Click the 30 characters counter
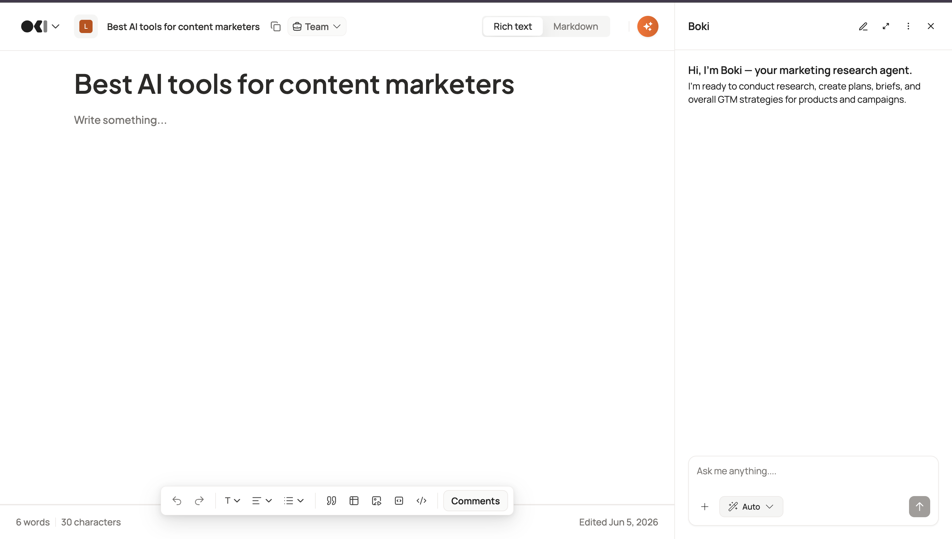This screenshot has width=952, height=539. [91, 522]
